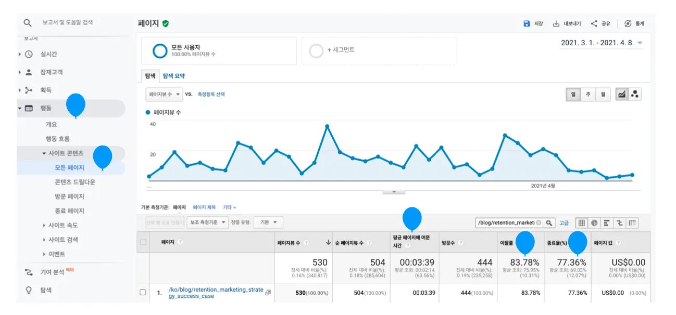Switch to motion chart bubbles icon
This screenshot has height=315, width=676.
tap(634, 94)
